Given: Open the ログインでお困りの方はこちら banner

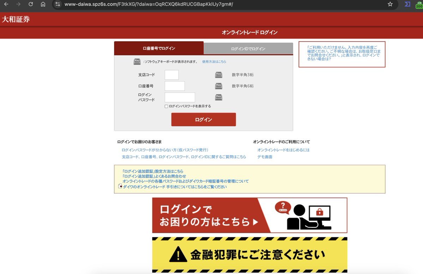Looking at the screenshot, I should 249,215.
